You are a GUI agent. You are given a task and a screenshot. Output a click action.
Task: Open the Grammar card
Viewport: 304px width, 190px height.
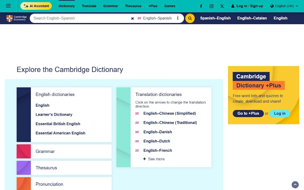pos(64,151)
